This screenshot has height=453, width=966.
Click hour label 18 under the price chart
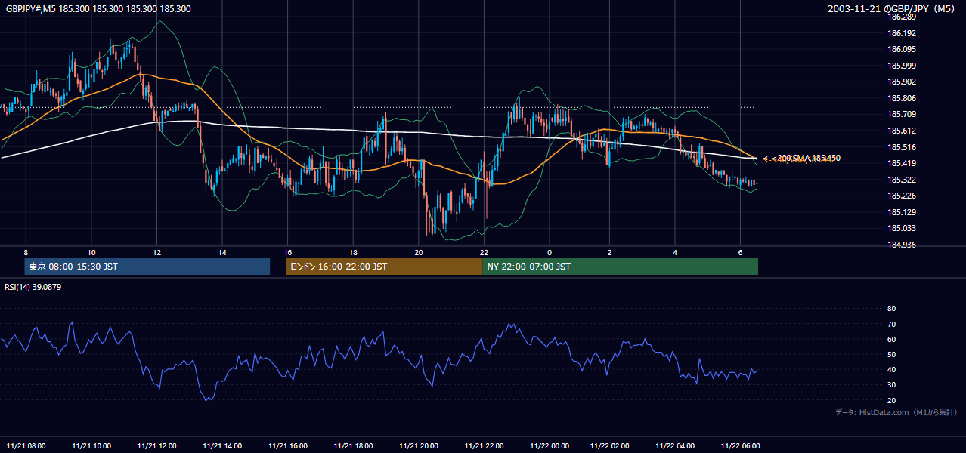353,252
